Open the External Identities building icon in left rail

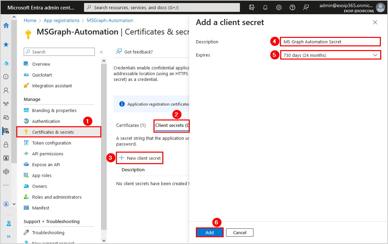(6, 172)
